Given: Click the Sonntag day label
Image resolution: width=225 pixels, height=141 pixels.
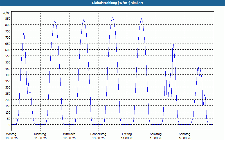Looking at the screenshot, I should pos(184,134).
